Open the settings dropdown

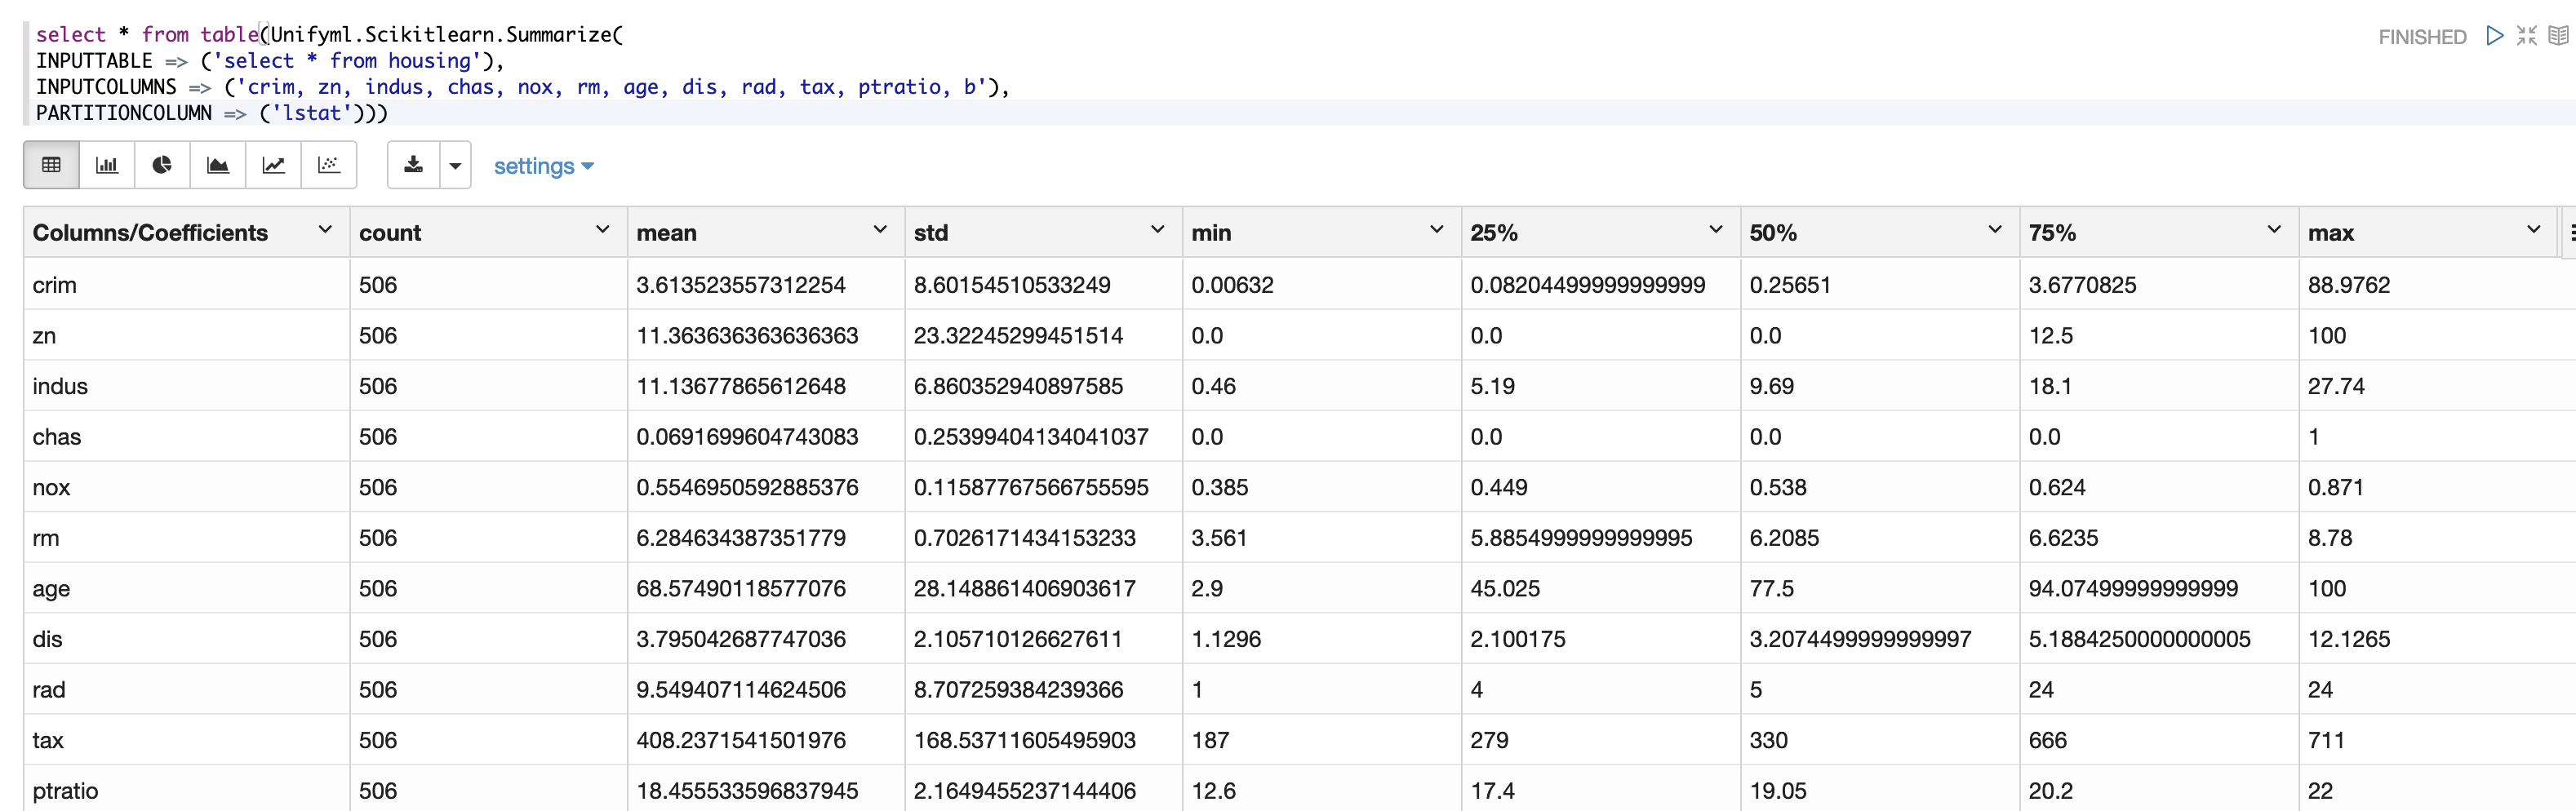tap(544, 166)
